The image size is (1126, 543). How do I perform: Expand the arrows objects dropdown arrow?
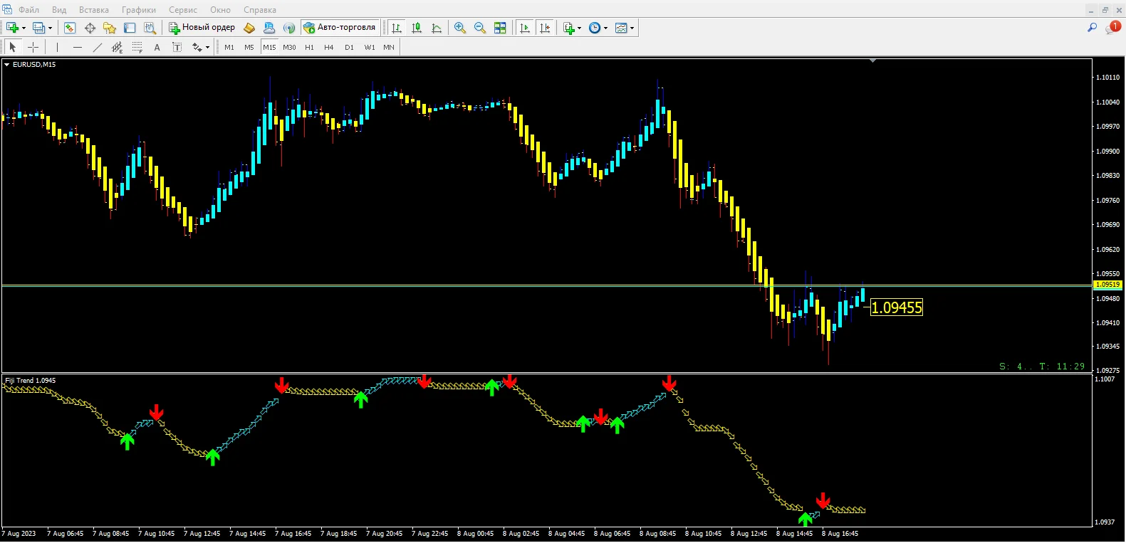207,48
